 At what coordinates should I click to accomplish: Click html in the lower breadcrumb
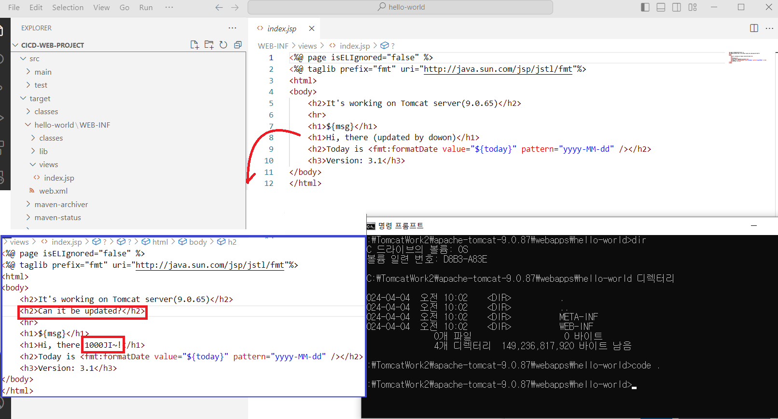tap(160, 242)
